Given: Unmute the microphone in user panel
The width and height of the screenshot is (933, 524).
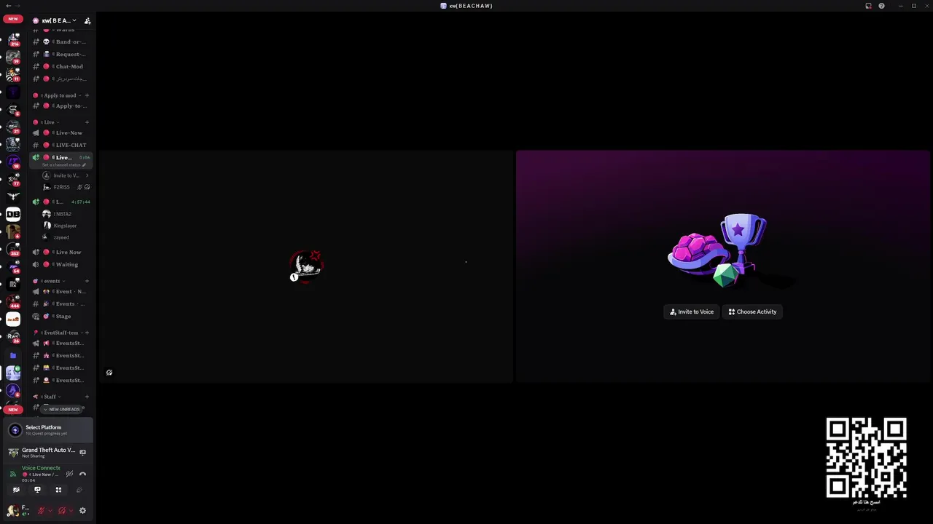Looking at the screenshot, I should [41, 511].
